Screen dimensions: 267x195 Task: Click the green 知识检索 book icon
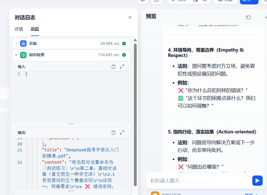point(23,55)
